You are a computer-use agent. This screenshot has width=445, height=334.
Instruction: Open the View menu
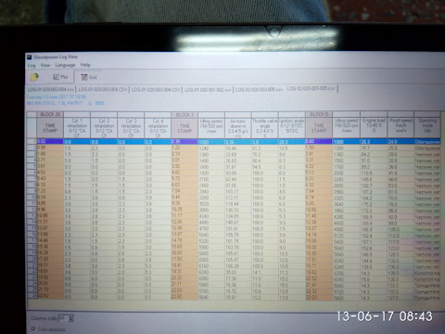[x=45, y=65]
